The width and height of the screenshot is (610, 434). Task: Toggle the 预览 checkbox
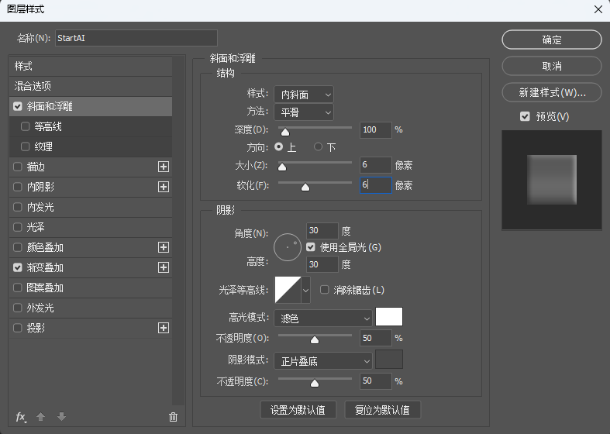tap(525, 116)
